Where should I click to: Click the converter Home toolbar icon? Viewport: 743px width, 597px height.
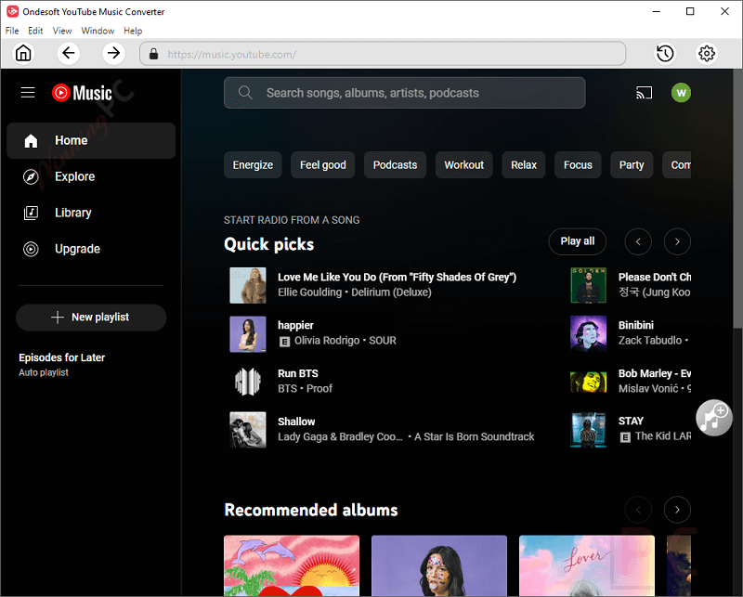click(23, 53)
